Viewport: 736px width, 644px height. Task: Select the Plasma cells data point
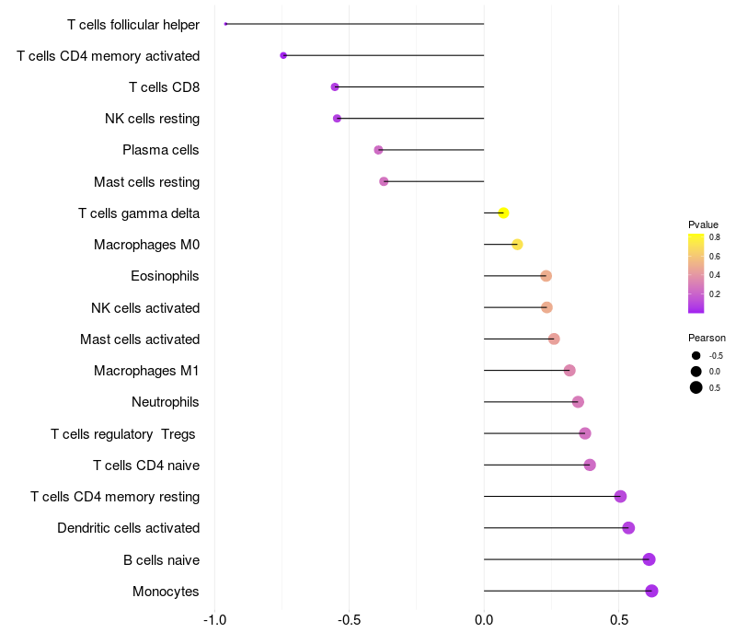[x=378, y=150]
